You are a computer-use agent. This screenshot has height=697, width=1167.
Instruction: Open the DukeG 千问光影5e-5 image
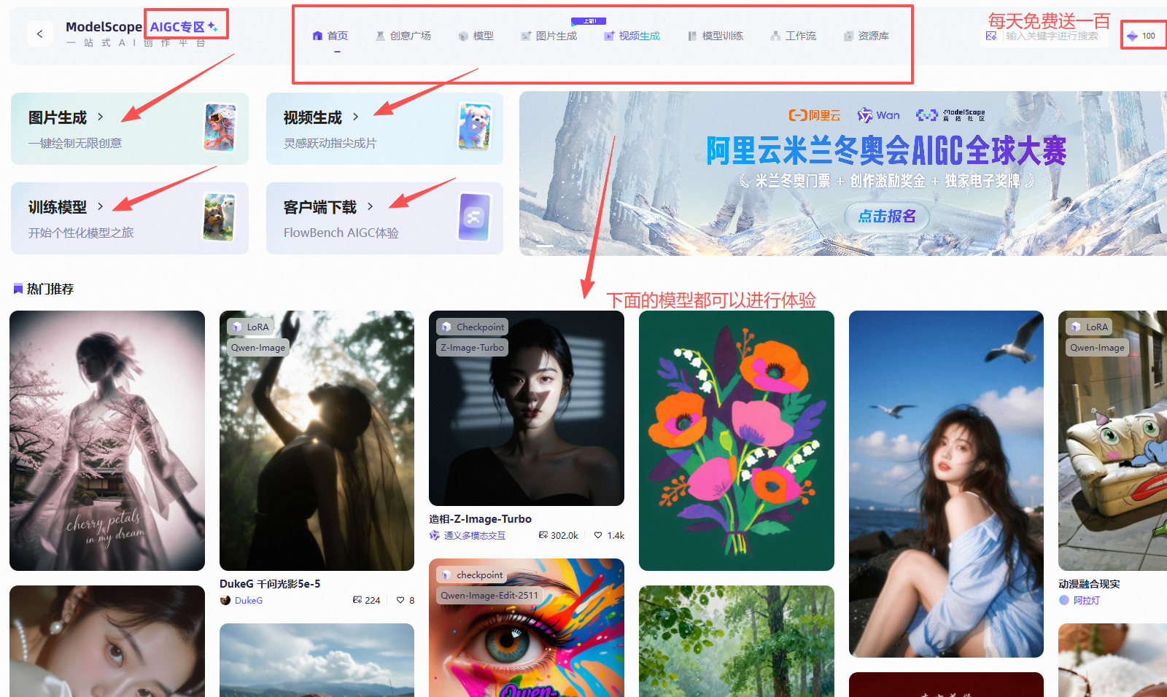pyautogui.click(x=317, y=440)
